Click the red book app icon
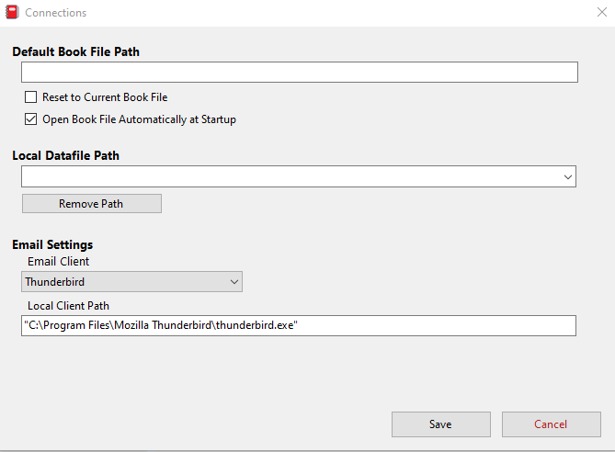This screenshot has height=452, width=615. (x=11, y=13)
